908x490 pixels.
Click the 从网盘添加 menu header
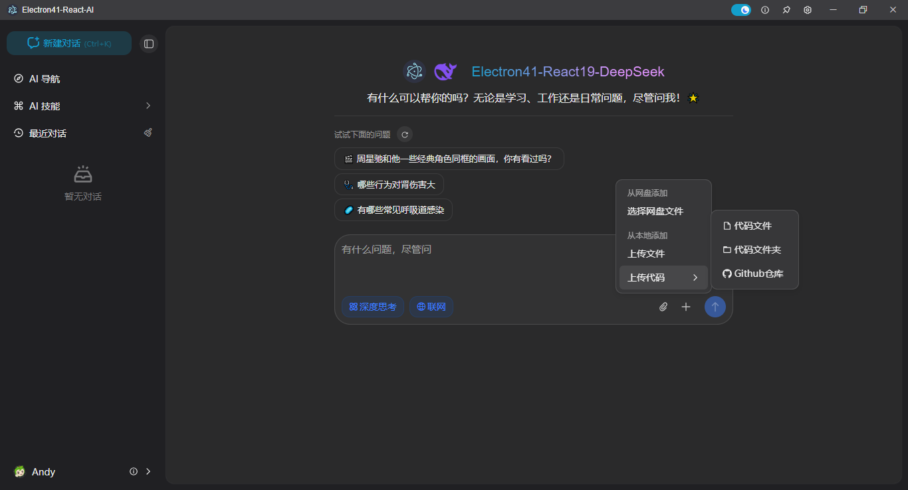coord(647,193)
